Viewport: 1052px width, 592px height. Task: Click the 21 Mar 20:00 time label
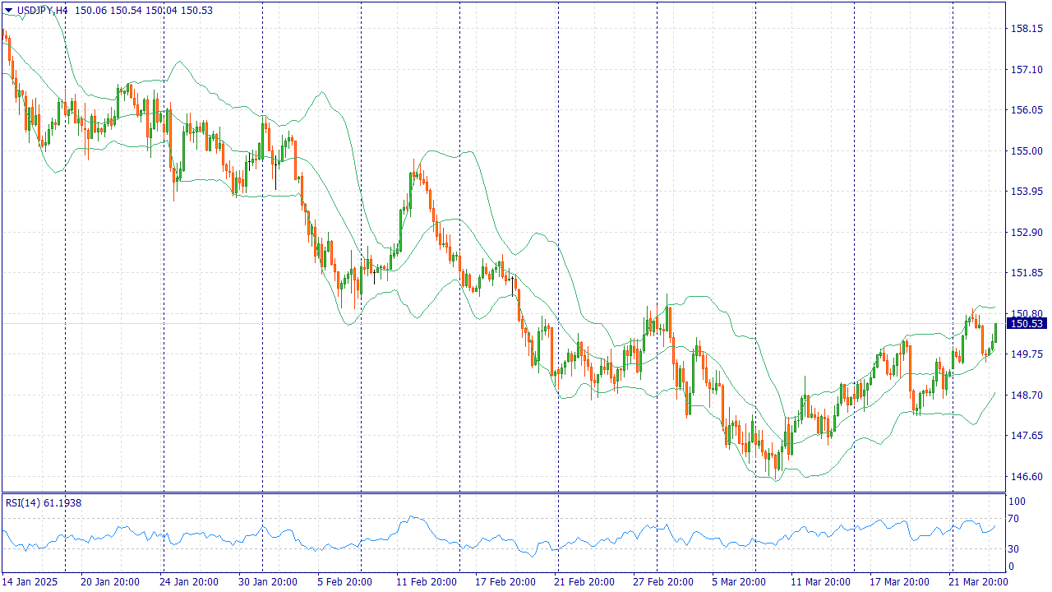click(976, 582)
